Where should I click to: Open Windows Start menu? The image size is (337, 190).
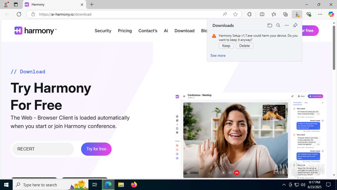pyautogui.click(x=6, y=185)
